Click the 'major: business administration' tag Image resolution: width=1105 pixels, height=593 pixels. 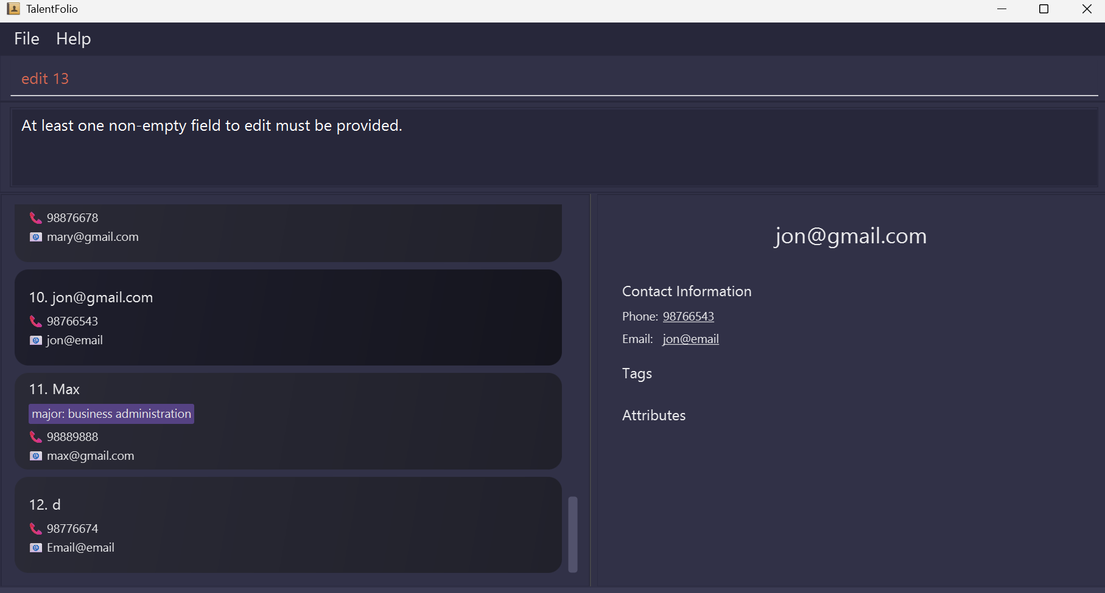point(111,414)
